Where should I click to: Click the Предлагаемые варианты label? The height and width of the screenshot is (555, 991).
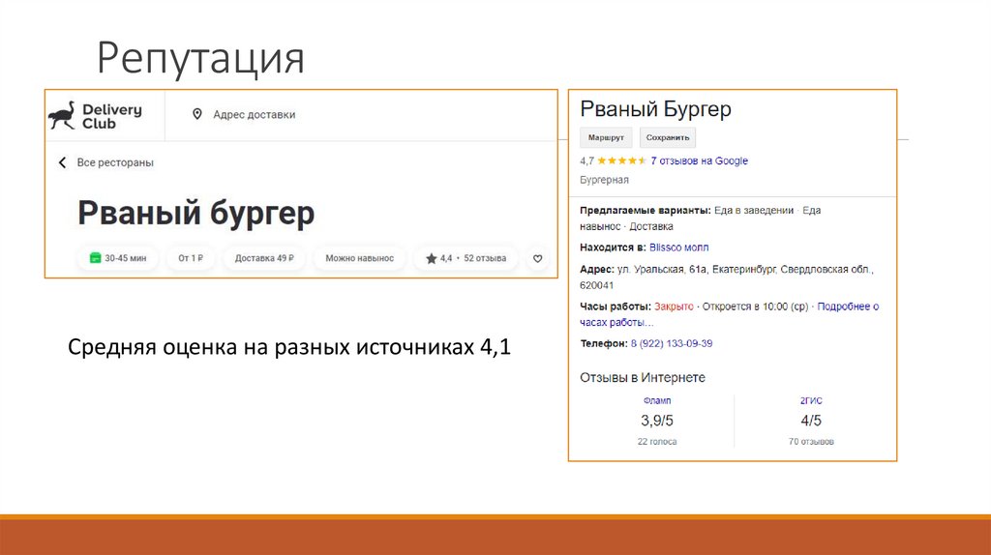pos(646,210)
